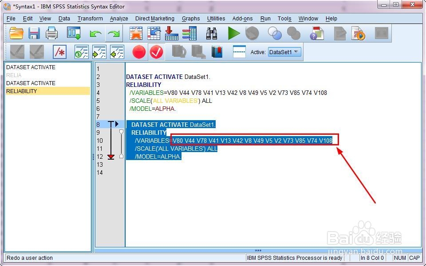Click the document icon with orange play arrow
This screenshot has height=266, width=426.
pyautogui.click(x=359, y=33)
